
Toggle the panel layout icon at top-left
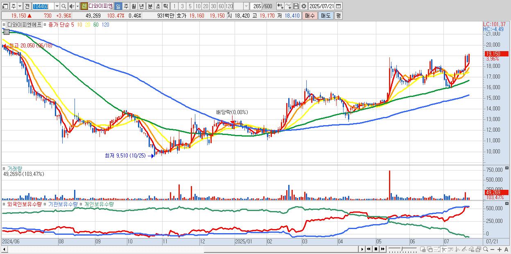coord(5,6)
